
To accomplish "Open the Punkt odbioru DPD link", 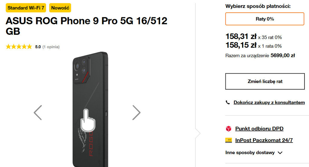I will click(259, 129).
